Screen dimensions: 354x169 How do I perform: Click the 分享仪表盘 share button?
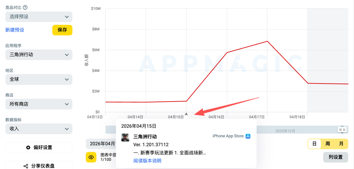pos(39,166)
